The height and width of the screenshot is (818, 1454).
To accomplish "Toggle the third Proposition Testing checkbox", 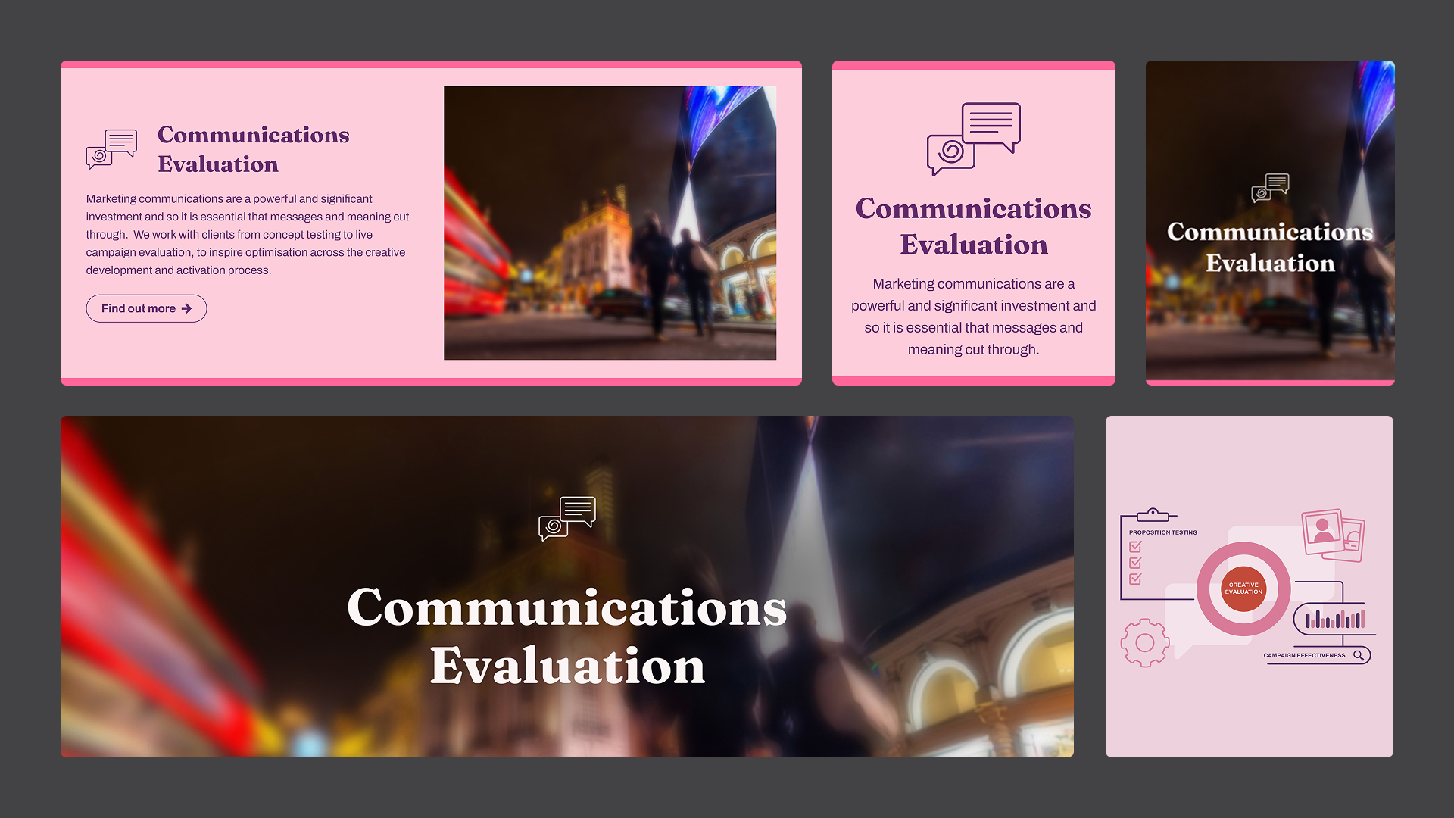I will pos(1135,578).
